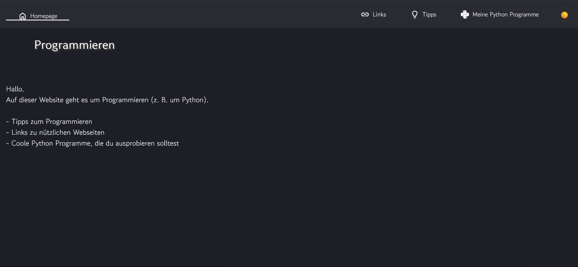Click the Python icon before Meine Python Programme
The height and width of the screenshot is (267, 578).
(465, 14)
